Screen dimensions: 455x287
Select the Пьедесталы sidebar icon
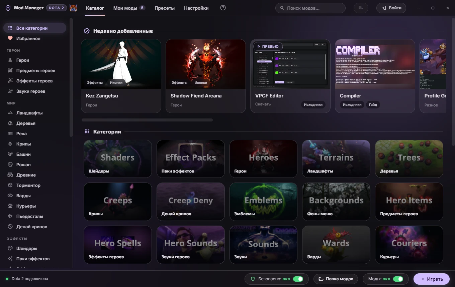pyautogui.click(x=10, y=216)
